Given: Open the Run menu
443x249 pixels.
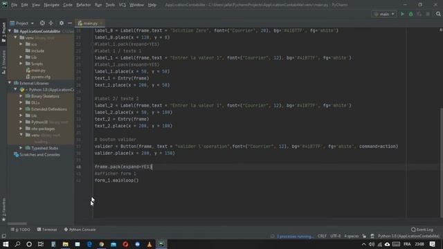Looking at the screenshot, I should (x=98, y=5).
